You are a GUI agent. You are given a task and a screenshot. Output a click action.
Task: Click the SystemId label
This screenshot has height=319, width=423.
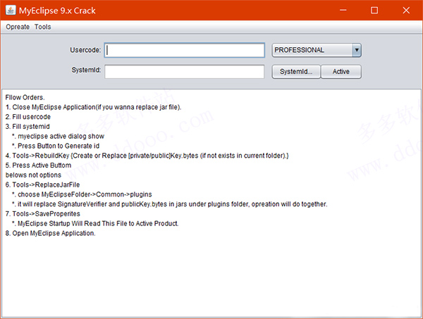(86, 70)
